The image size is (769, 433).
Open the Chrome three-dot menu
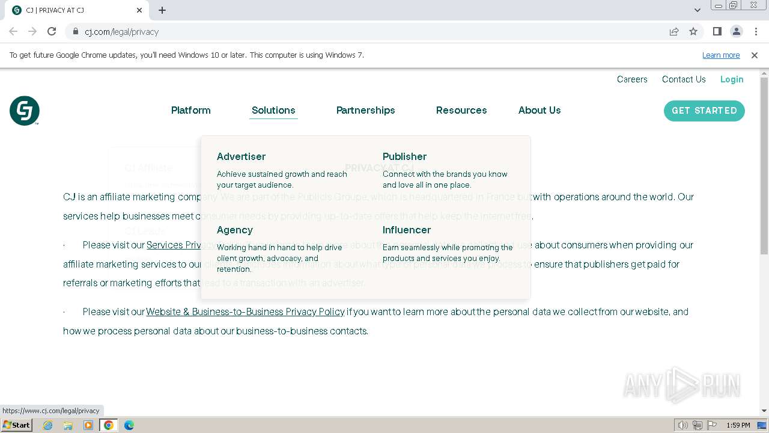click(x=755, y=31)
